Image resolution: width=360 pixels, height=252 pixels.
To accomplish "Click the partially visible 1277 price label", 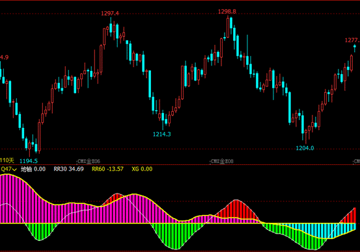I will point(352,40).
